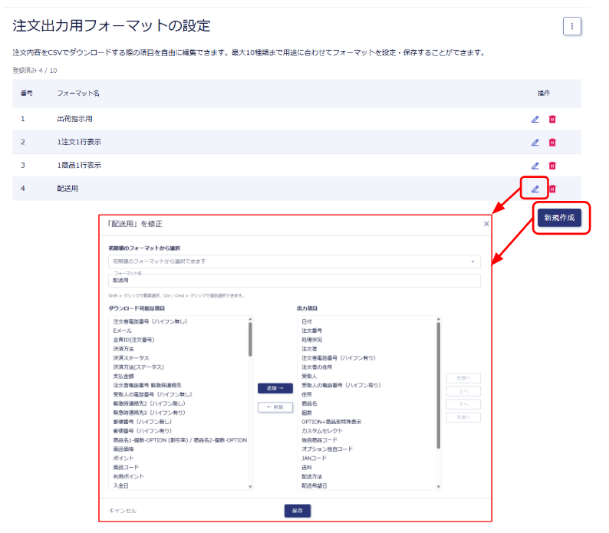Delete the 配送用 format with trash icon
This screenshot has width=609, height=533.
pyautogui.click(x=552, y=189)
